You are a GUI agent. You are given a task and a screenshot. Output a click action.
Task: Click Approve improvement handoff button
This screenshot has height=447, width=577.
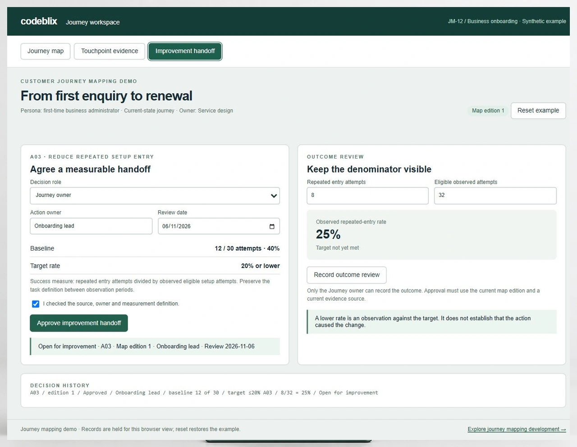79,323
